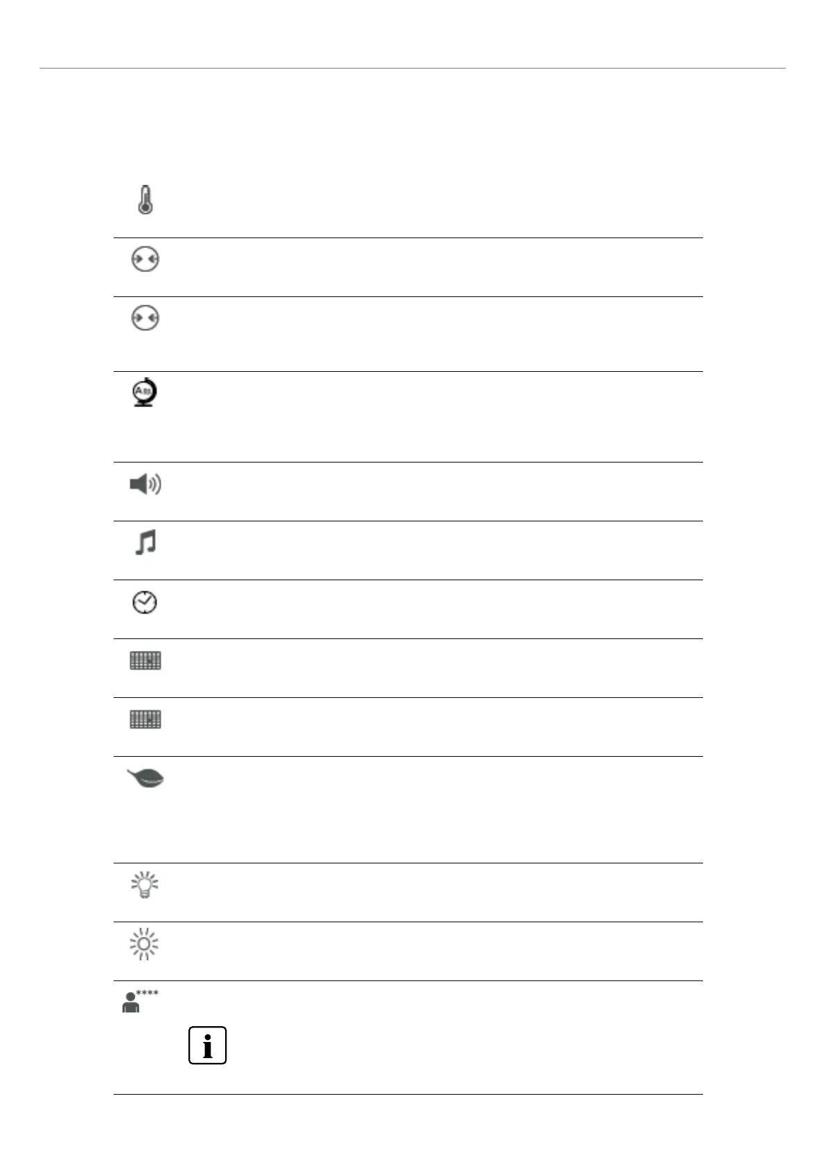
Task: Click the thermometer temperature icon
Action: [x=145, y=200]
